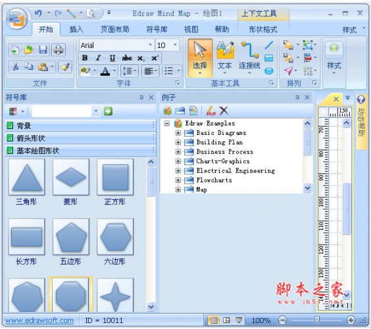Apply strikethrough with the abc icon

[127, 58]
